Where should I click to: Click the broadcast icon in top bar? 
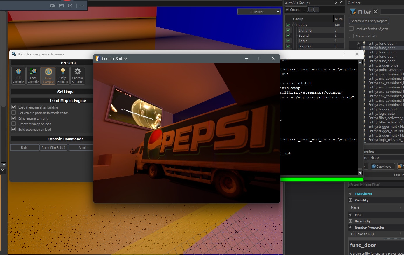tap(70, 6)
